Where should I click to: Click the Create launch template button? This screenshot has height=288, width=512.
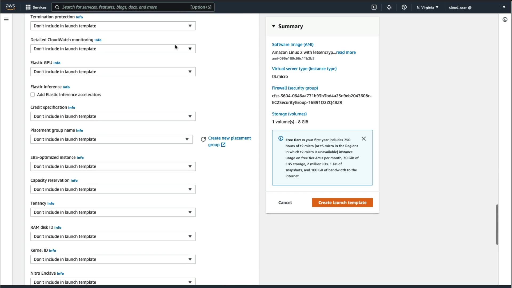pos(342,203)
